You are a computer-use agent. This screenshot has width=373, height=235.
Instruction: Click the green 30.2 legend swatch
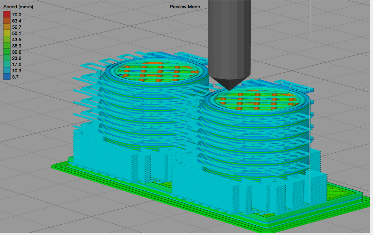point(7,52)
